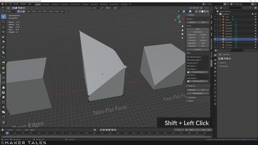Select the Edge Slide tool
Screen dimensions: 258x145
click(x=4, y=102)
